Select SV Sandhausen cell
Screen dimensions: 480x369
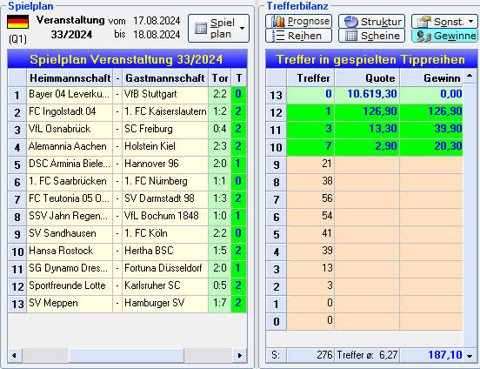70,234
